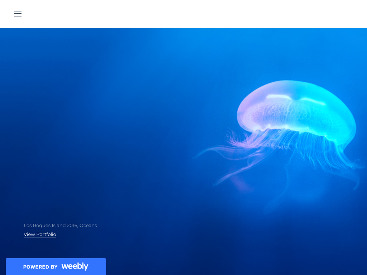The image size is (367, 275).
Task: Click the bottom line of the hamburger icon
Action: click(x=18, y=16)
